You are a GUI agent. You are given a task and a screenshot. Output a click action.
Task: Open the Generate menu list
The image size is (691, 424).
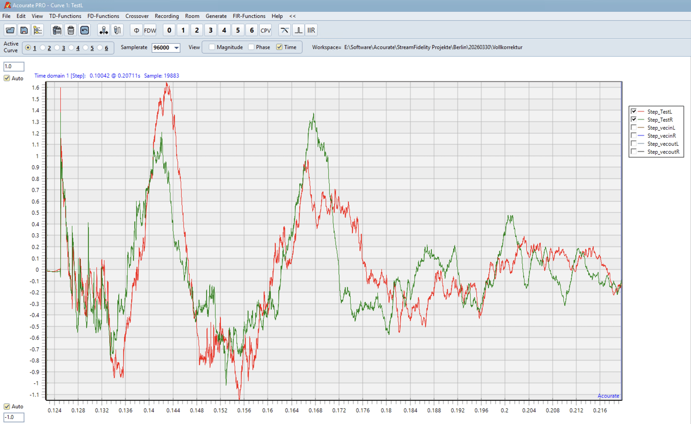(x=216, y=16)
